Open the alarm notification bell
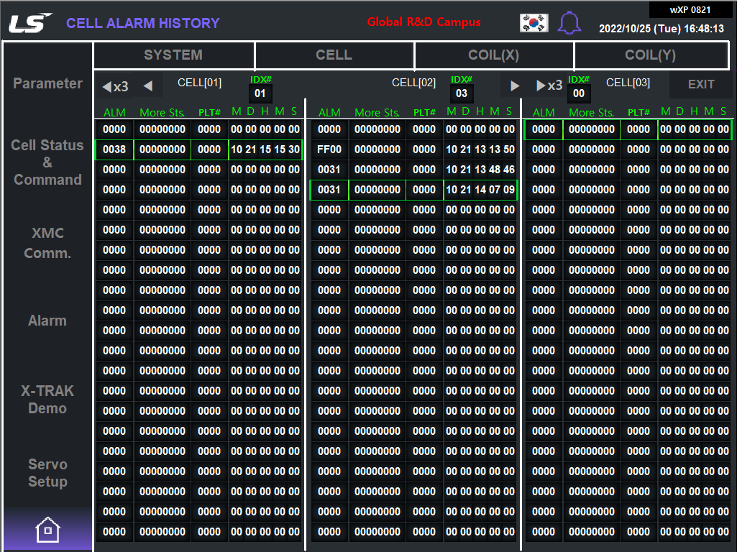Screen dimensions: 737x552 [x=569, y=22]
